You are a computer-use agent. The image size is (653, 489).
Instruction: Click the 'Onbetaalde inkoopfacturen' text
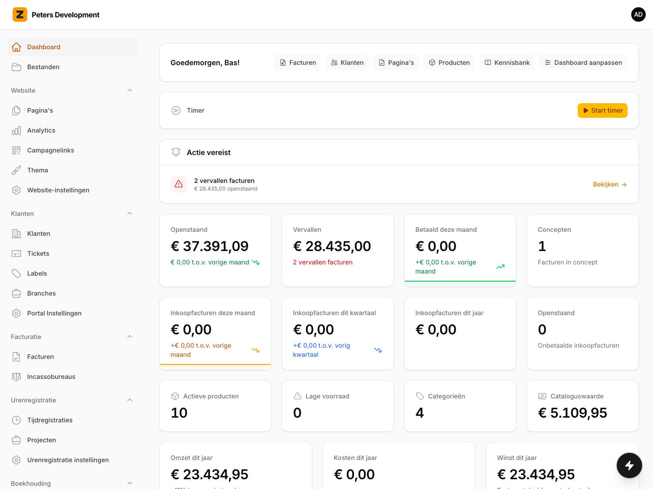(x=578, y=346)
